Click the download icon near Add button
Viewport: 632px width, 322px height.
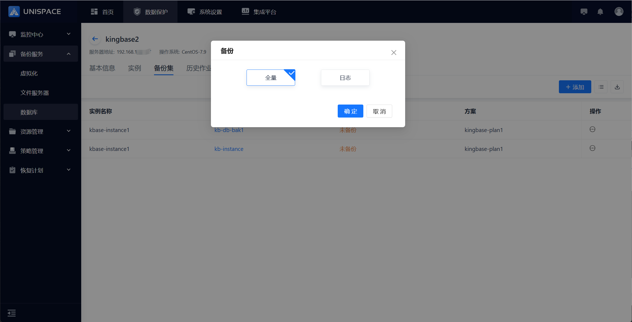tap(617, 87)
